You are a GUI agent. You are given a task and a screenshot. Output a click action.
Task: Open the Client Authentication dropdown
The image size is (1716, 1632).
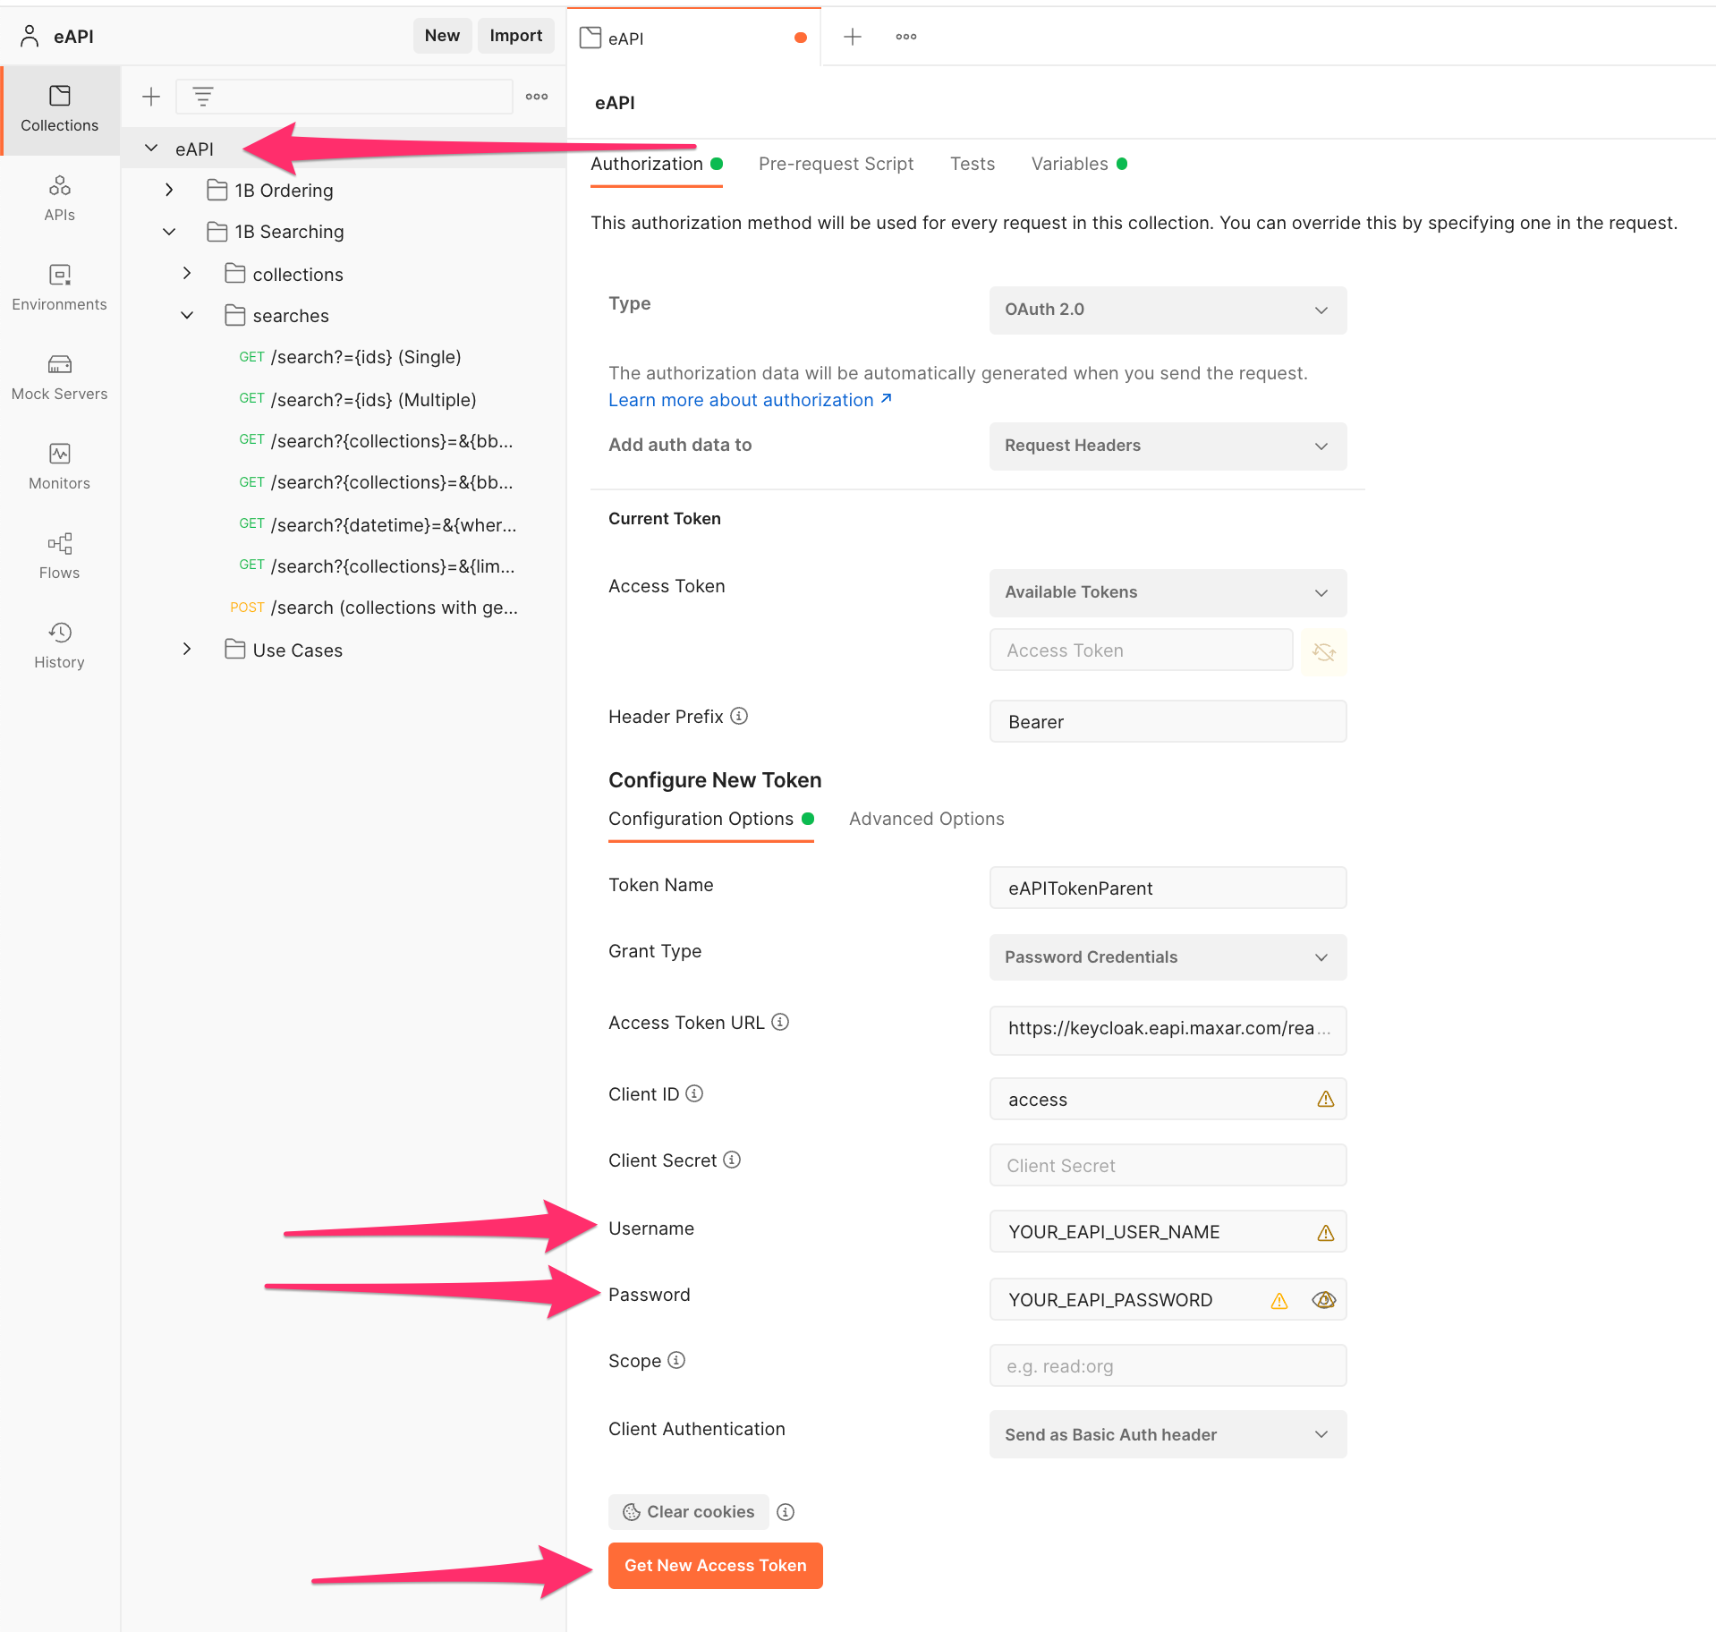(1168, 1434)
